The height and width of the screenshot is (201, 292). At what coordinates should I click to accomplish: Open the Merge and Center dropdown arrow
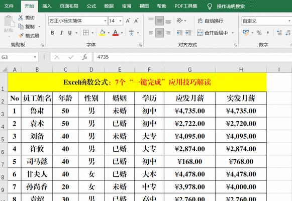pos(233,33)
